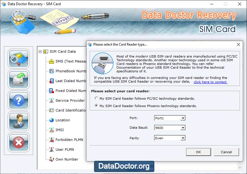Open the Data Baud dropdown
This screenshot has height=174, width=247.
tap(183, 128)
